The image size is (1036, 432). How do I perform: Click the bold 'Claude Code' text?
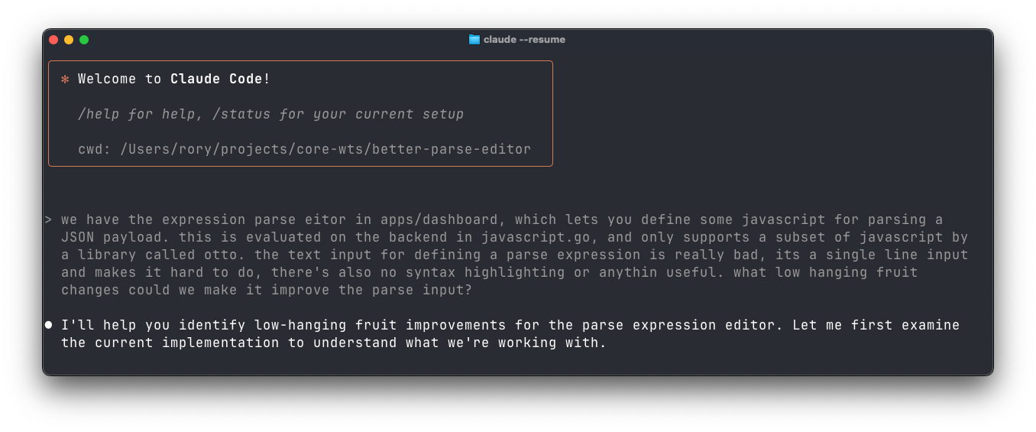216,80
